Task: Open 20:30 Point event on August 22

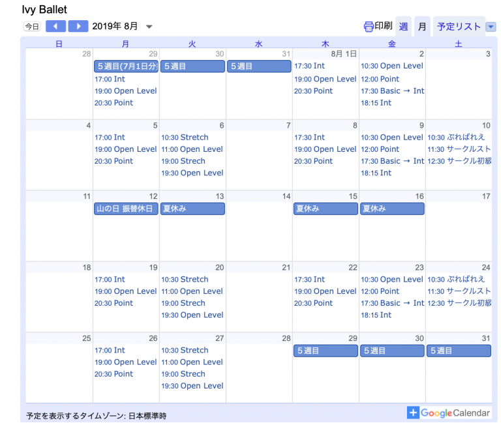Action: click(313, 303)
